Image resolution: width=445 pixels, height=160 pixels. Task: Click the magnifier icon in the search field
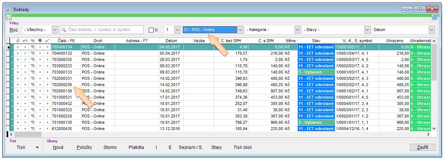[63, 30]
